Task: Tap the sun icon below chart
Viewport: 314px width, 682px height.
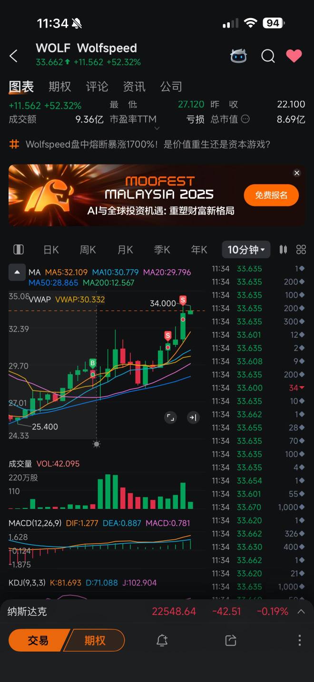Action: coord(97,444)
